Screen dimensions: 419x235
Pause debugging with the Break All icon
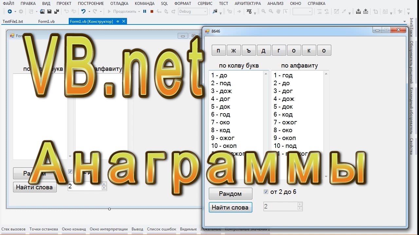[144, 11]
